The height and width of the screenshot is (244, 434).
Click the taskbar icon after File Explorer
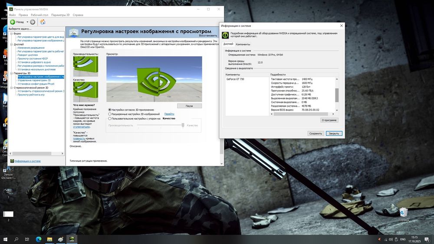click(61, 239)
